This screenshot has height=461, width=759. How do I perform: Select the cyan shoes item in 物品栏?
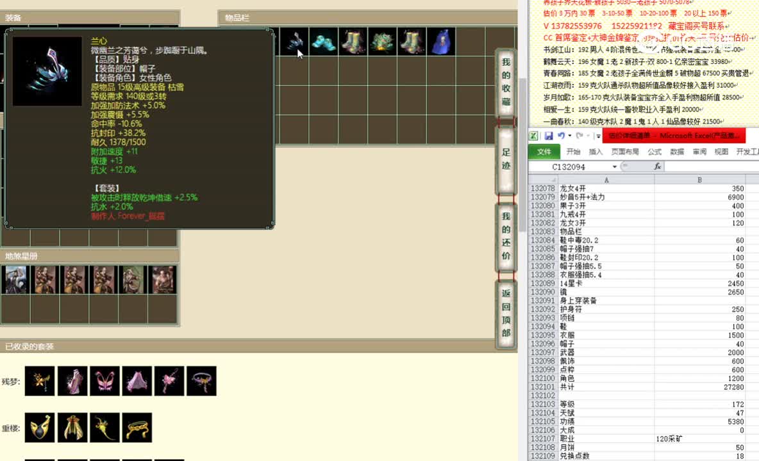(323, 42)
